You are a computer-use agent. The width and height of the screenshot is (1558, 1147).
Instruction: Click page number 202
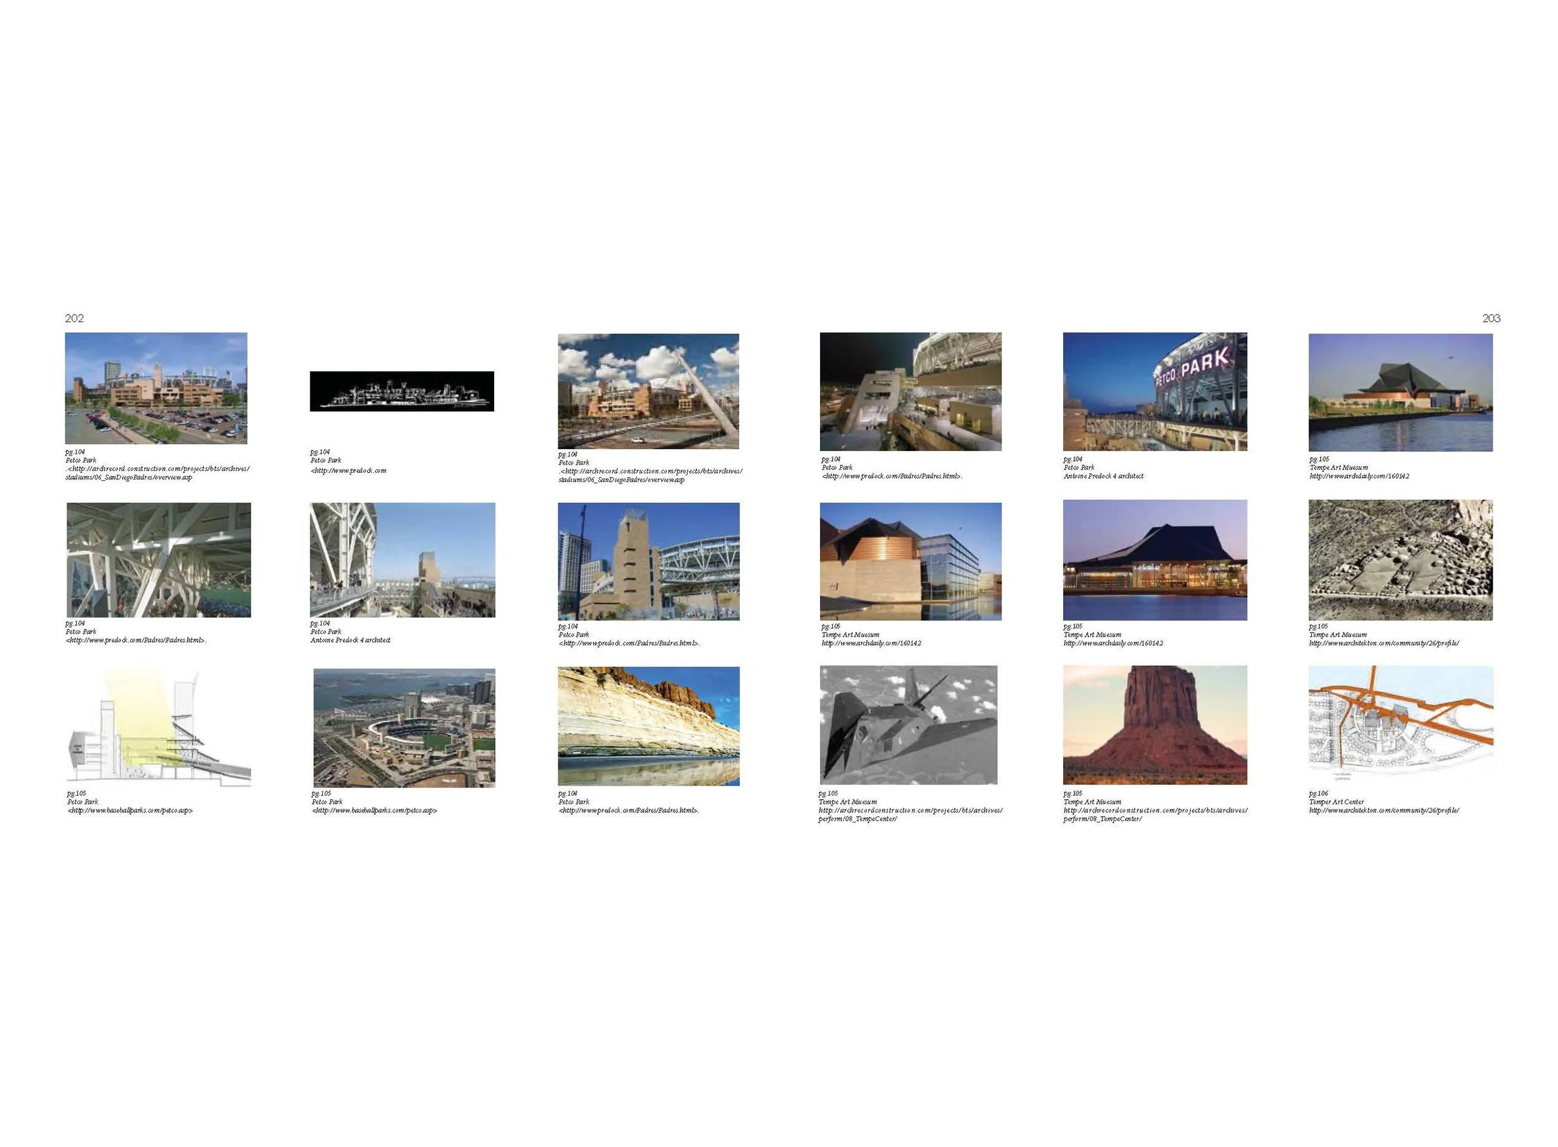(74, 318)
